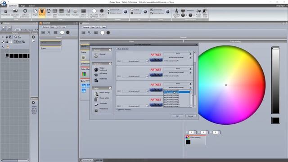Screen dimensions: 288x162
Task: Select the Live tab in Fixtures panel
Action: click(18, 30)
